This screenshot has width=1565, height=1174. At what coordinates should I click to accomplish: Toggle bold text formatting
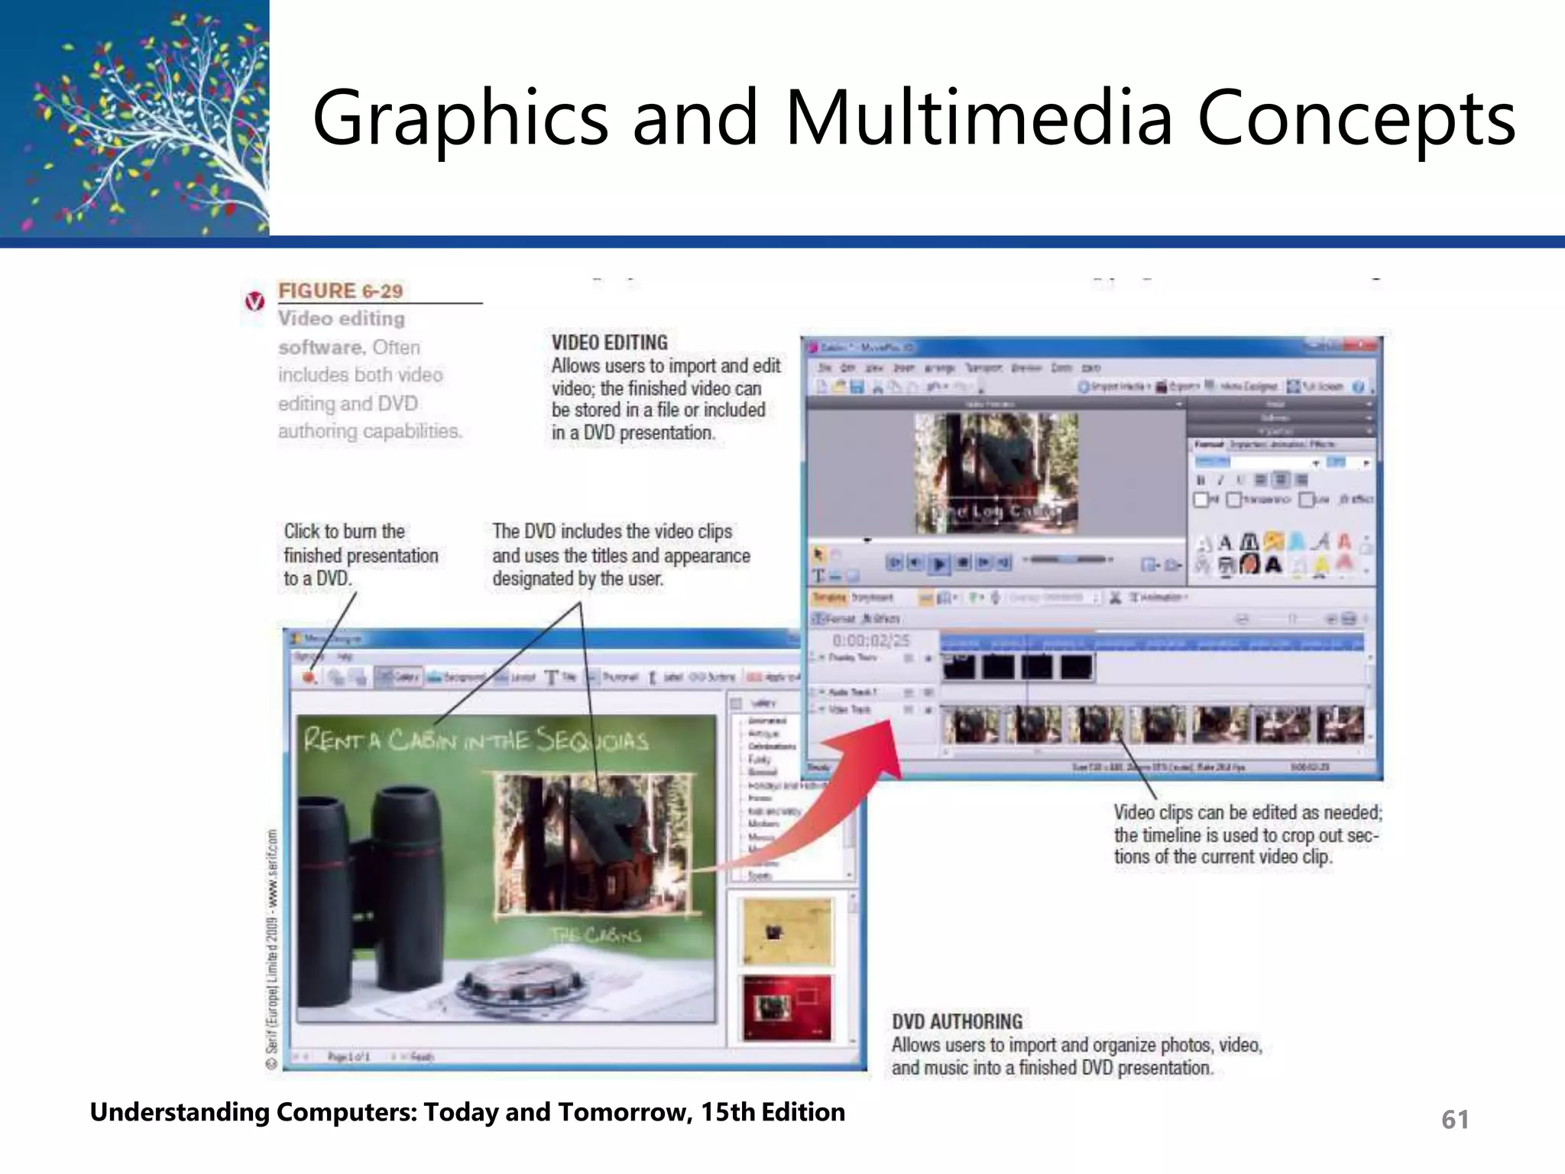[x=1201, y=480]
